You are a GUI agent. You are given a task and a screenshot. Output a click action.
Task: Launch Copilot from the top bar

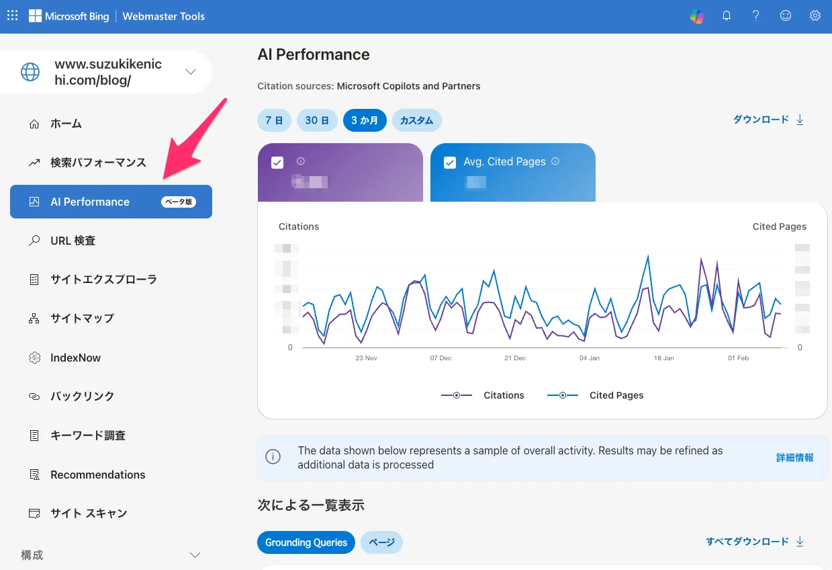(x=696, y=15)
